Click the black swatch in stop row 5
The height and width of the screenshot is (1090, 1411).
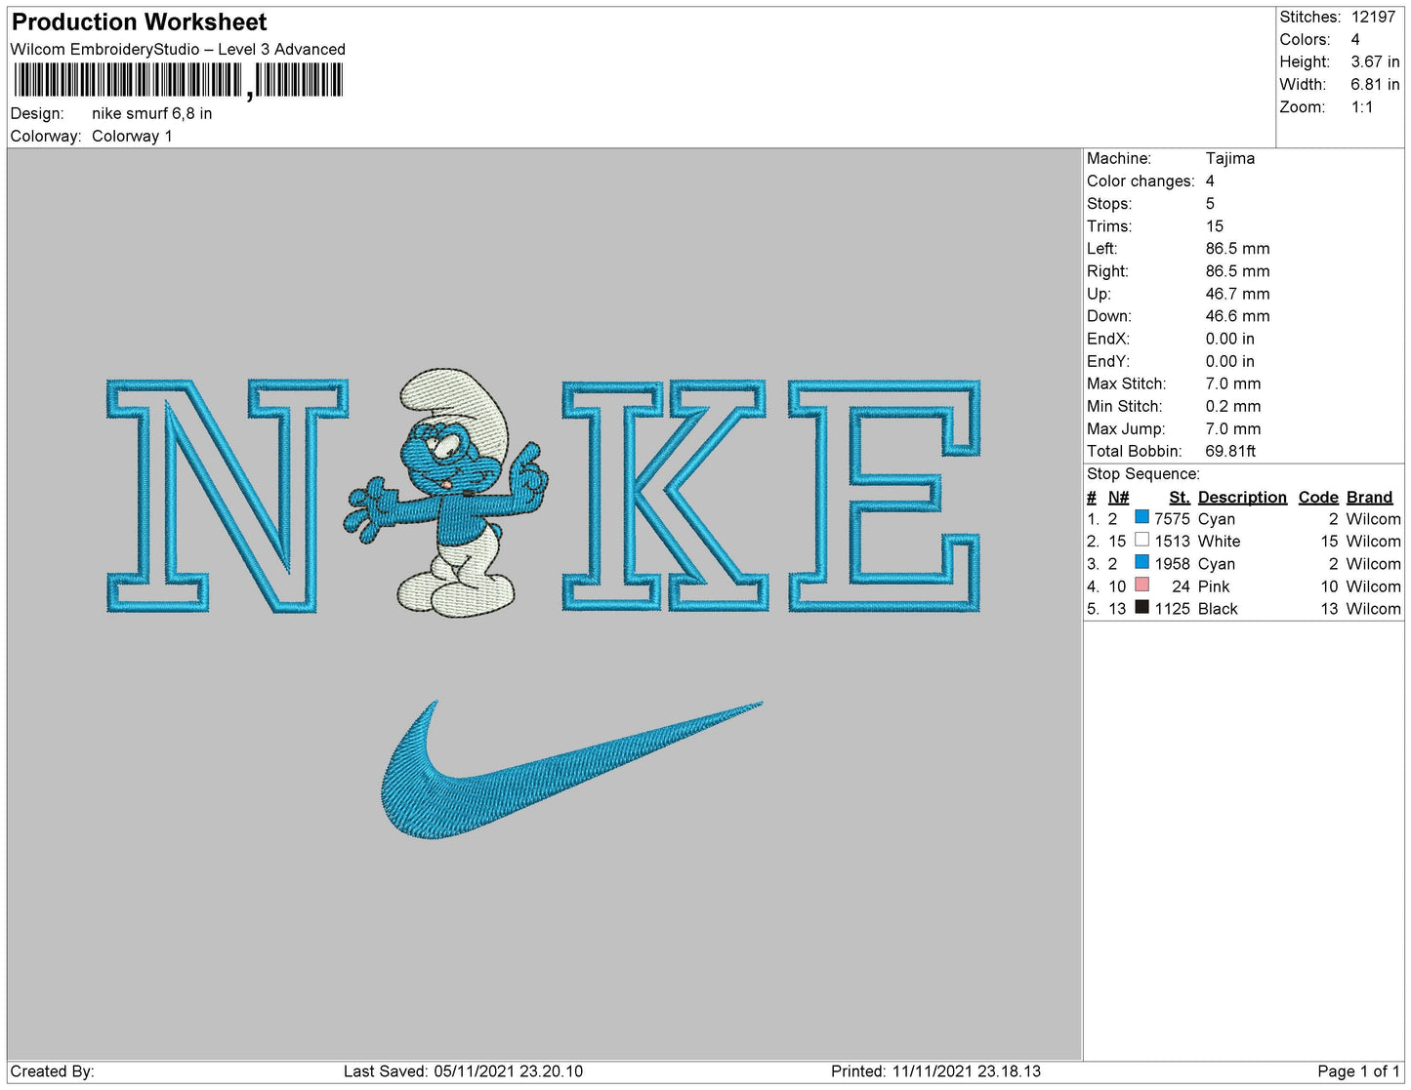1141,607
